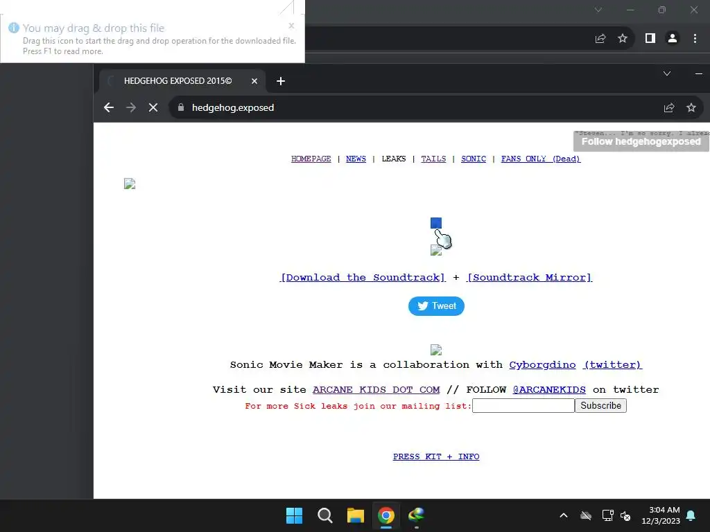The width and height of the screenshot is (710, 532).
Task: Open three-dot menu in back Chrome window
Action: [x=695, y=39]
